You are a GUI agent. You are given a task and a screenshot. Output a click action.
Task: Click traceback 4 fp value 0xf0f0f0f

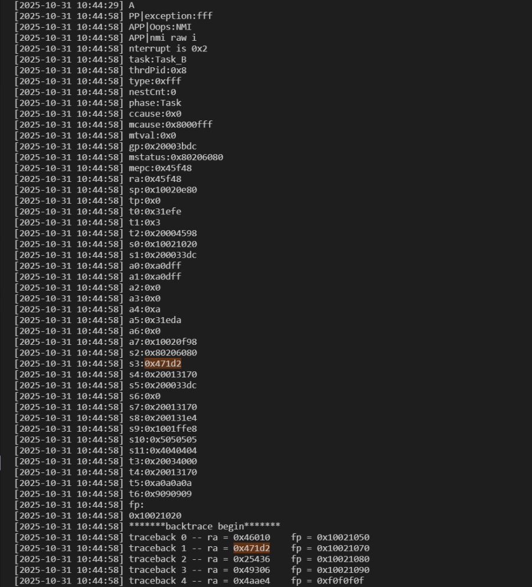coord(340,581)
